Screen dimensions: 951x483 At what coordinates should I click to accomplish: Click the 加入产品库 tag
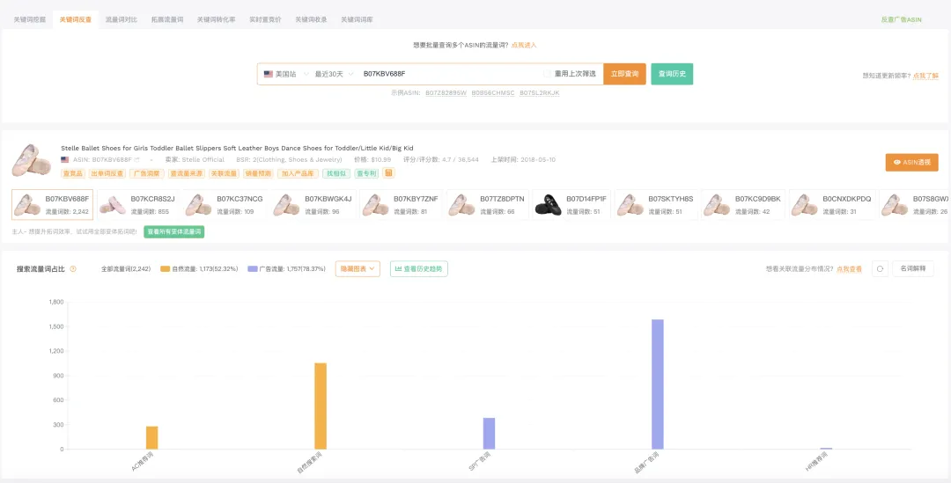[x=298, y=173]
